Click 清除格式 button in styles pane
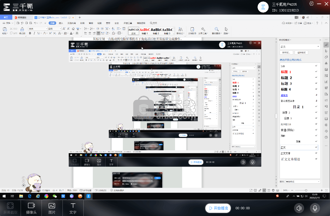The image size is (330, 216). coord(301,53)
